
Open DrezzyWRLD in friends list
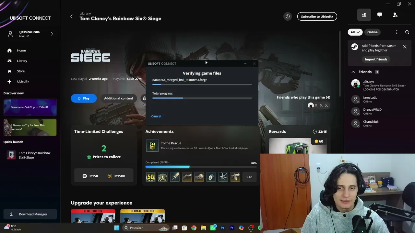(378, 111)
